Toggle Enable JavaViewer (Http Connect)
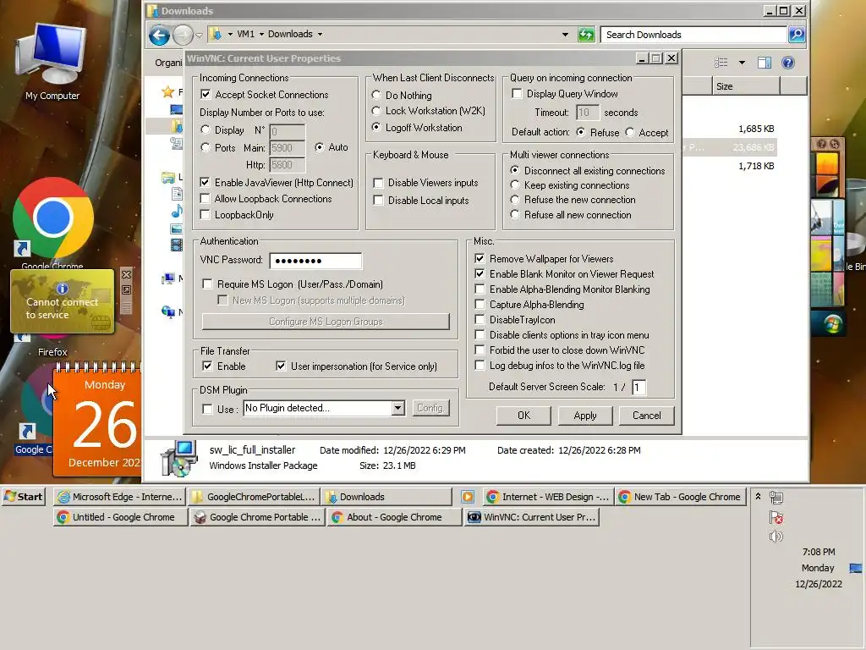This screenshot has height=650, width=866. pyautogui.click(x=206, y=183)
